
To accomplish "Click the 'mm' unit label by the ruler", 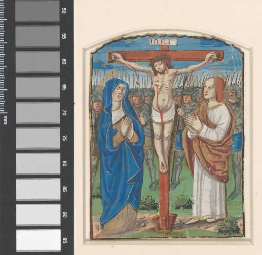I will pos(5,120).
